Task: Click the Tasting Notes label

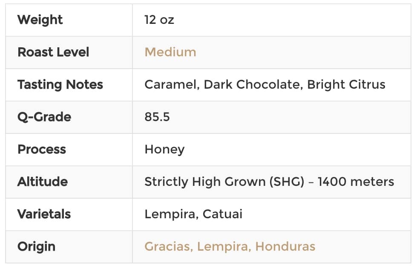Action: [x=60, y=85]
